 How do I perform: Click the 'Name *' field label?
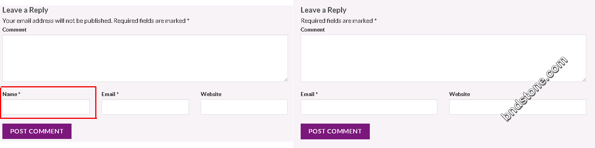11,94
